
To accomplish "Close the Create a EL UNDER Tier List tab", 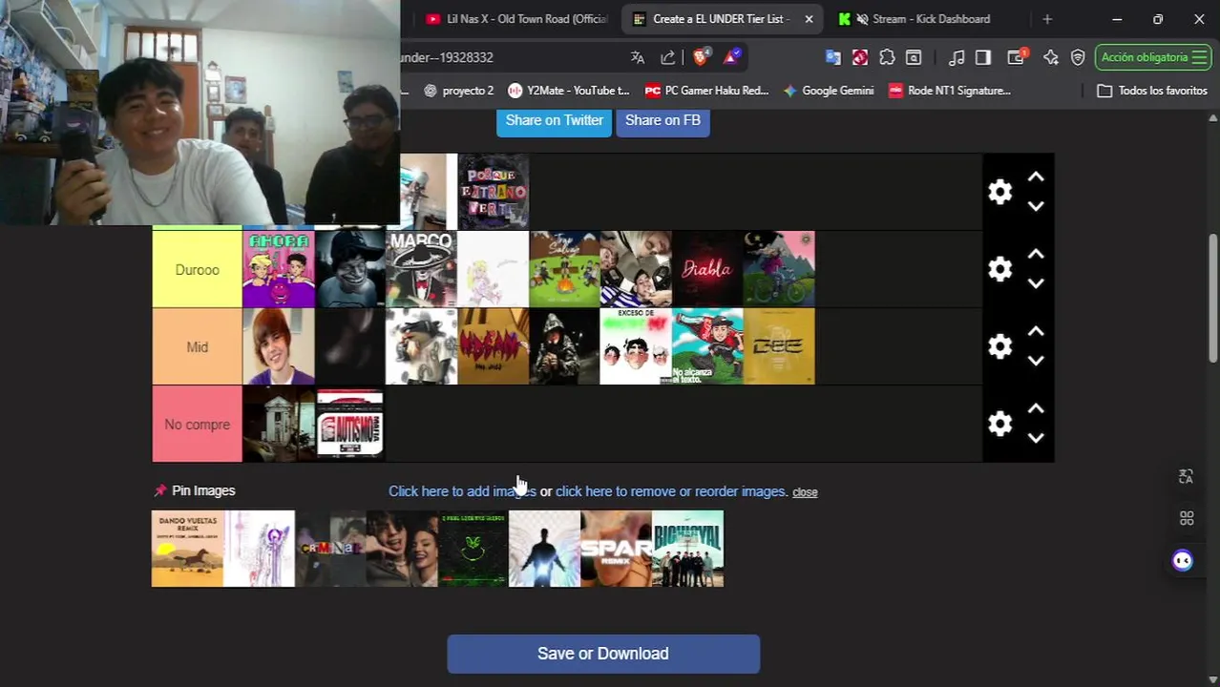I will (809, 19).
